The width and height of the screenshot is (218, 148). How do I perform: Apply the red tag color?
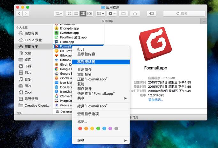(x=80, y=128)
